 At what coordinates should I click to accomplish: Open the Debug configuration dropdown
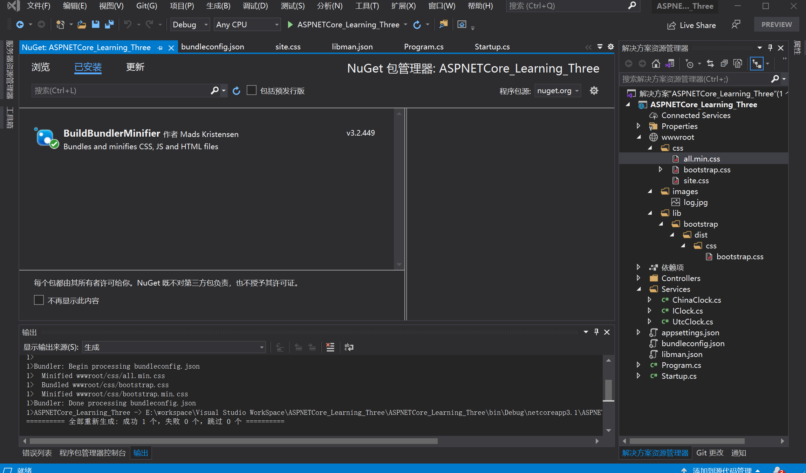pyautogui.click(x=190, y=25)
